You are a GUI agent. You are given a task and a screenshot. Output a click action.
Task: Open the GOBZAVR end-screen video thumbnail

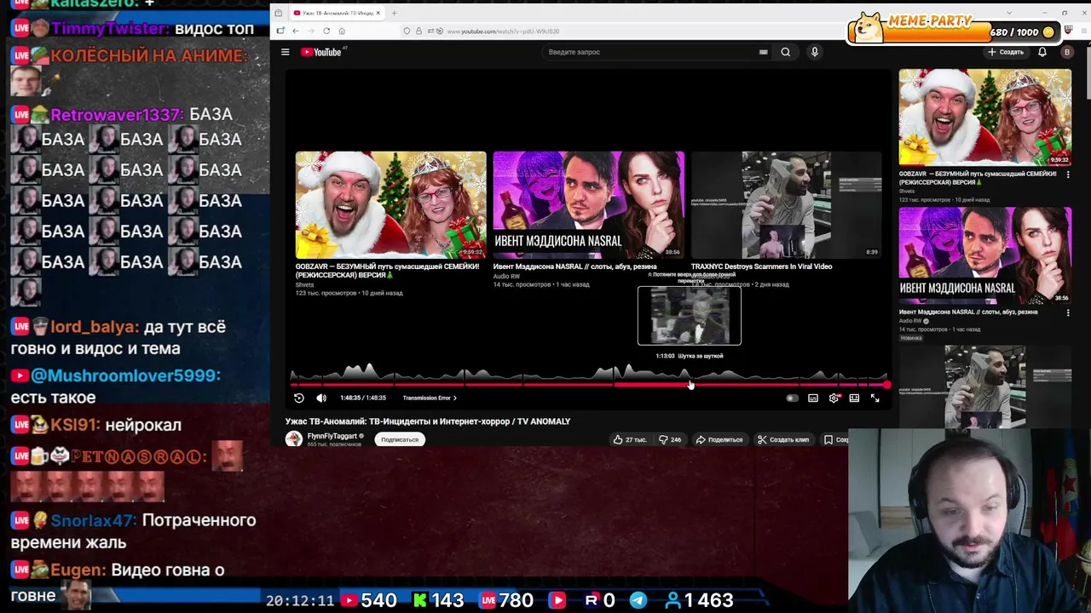390,205
